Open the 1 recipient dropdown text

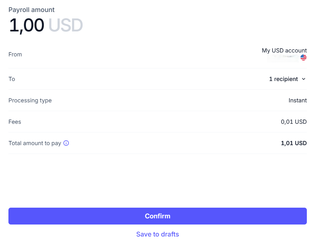click(283, 79)
